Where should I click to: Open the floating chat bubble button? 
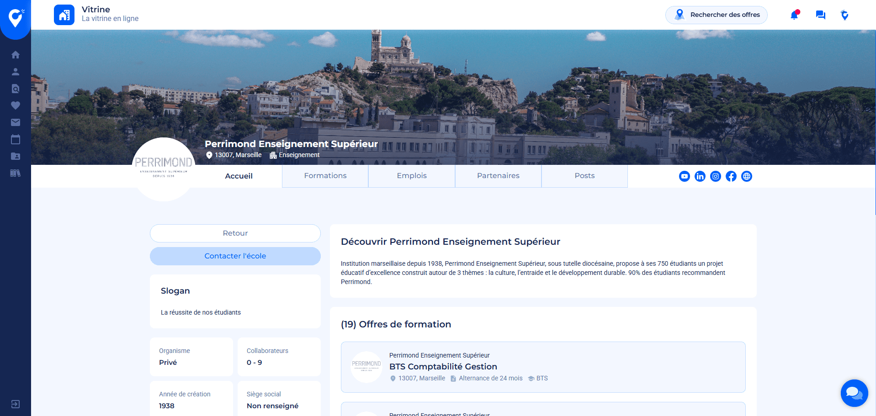854,393
